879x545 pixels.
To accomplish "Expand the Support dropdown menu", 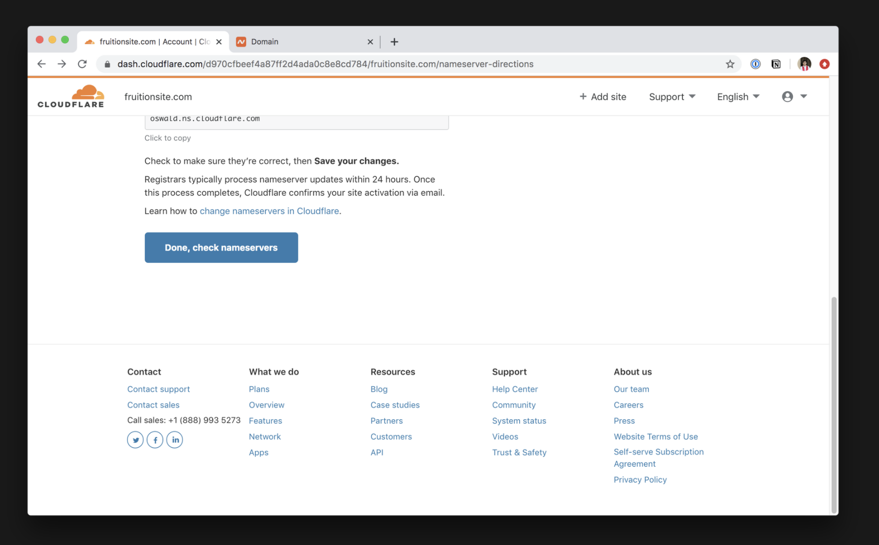I will (672, 97).
